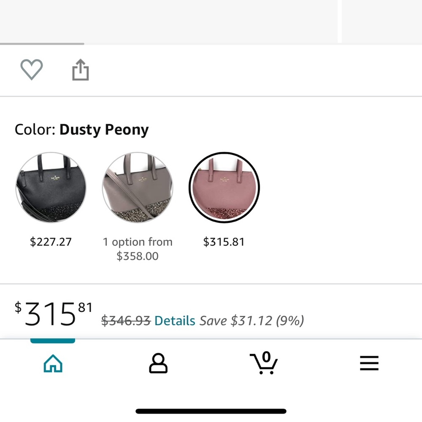Tap the large $315.81 main price
422x422 pixels.
point(54,314)
